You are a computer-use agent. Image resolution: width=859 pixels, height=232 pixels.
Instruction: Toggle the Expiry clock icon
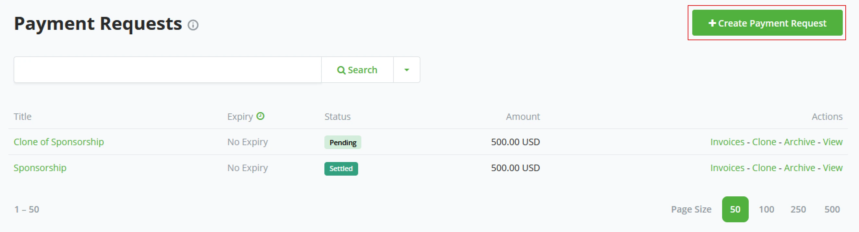tap(260, 116)
